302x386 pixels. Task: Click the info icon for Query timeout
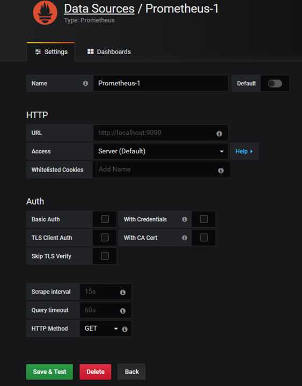[x=123, y=310]
